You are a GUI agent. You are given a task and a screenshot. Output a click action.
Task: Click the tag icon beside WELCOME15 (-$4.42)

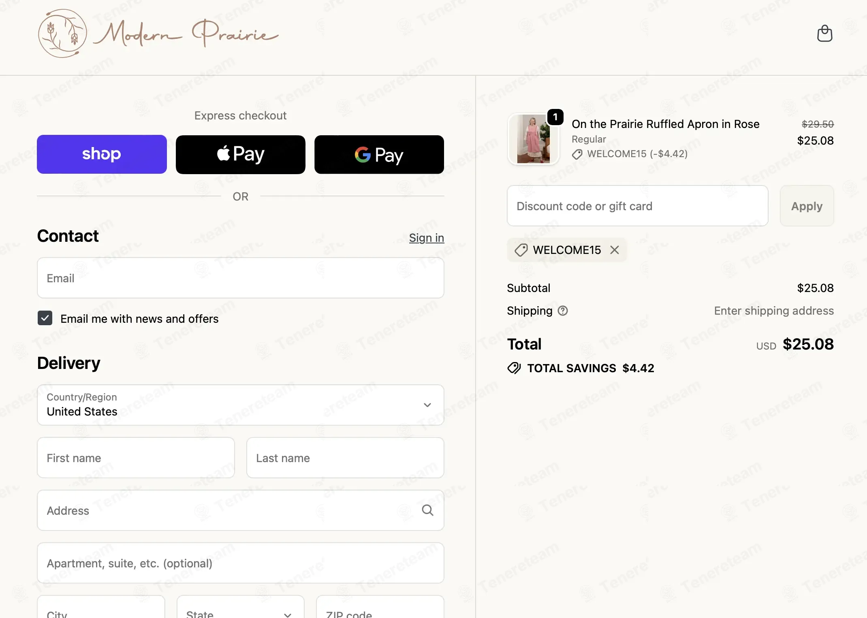[577, 154]
